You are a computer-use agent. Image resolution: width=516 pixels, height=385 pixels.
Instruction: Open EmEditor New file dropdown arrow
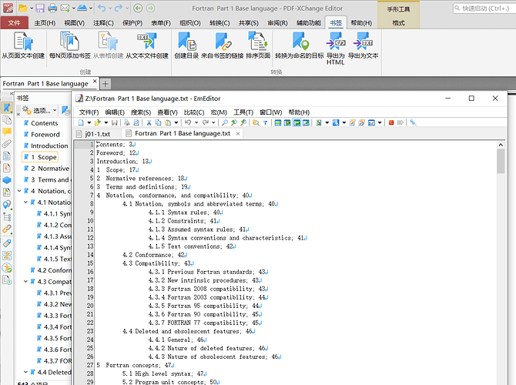tap(89, 122)
